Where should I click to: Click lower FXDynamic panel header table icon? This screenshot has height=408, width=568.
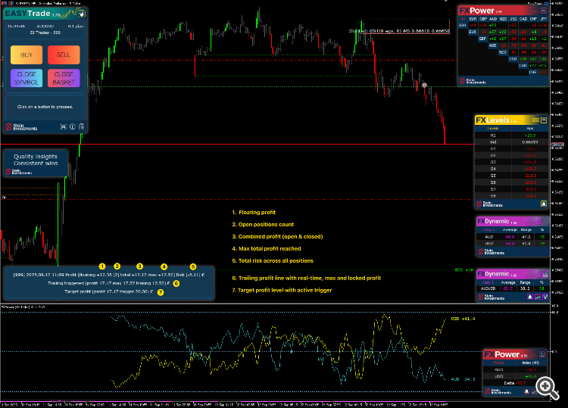545,275
